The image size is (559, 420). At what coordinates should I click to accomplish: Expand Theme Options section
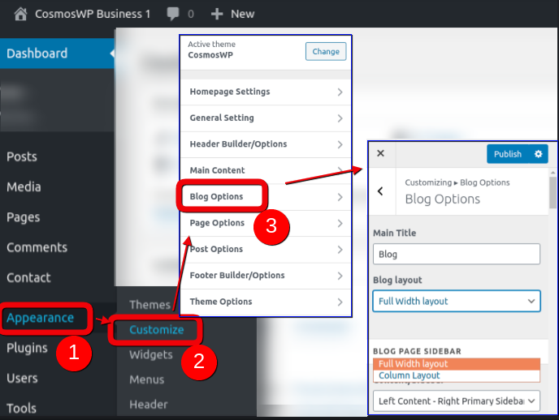pyautogui.click(x=266, y=302)
